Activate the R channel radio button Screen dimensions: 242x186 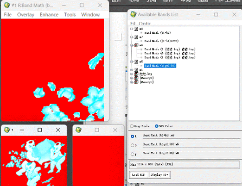pos(132,136)
